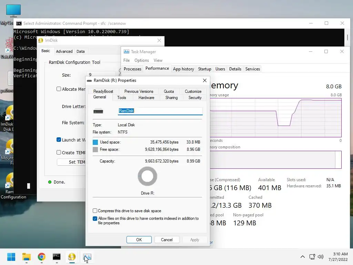Screen dimensions: 353x265
Task: Toggle Compress this drive checkbox
Action: (x=95, y=211)
